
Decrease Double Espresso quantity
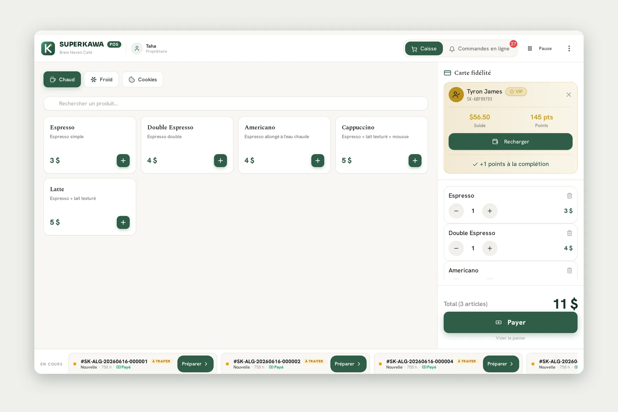[x=456, y=248]
